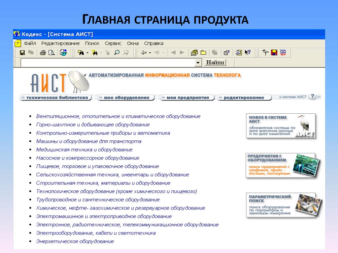Open the Файл menu
Screen dimensions: 338x253
pos(30,43)
